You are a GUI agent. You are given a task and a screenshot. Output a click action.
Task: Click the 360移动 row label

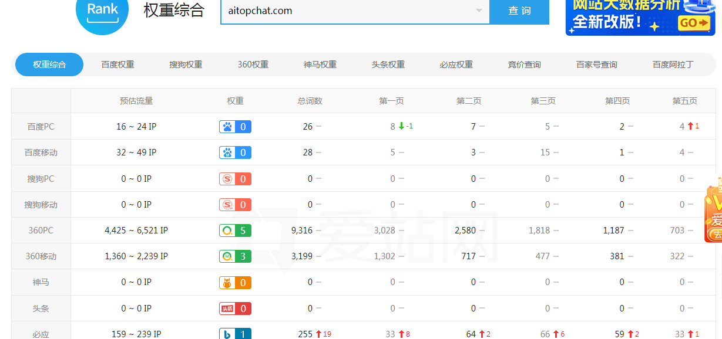[x=41, y=256]
